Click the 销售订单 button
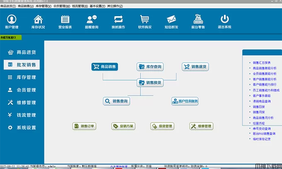Image resolution: width=282 pixels, height=169 pixels. tap(84, 126)
